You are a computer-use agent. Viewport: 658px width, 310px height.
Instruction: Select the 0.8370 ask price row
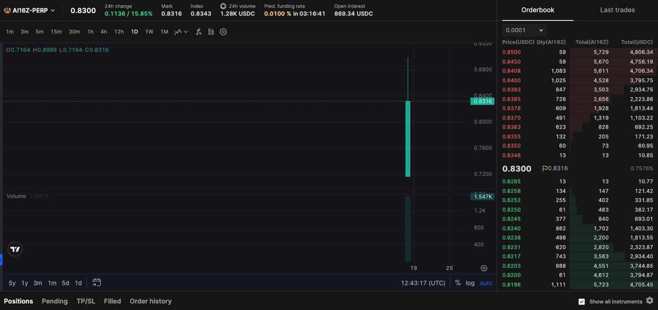tap(577, 118)
